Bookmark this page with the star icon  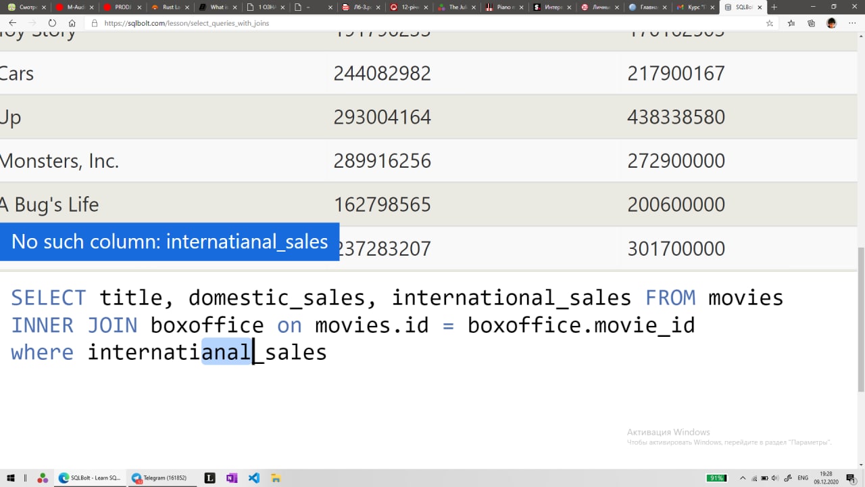(x=770, y=23)
